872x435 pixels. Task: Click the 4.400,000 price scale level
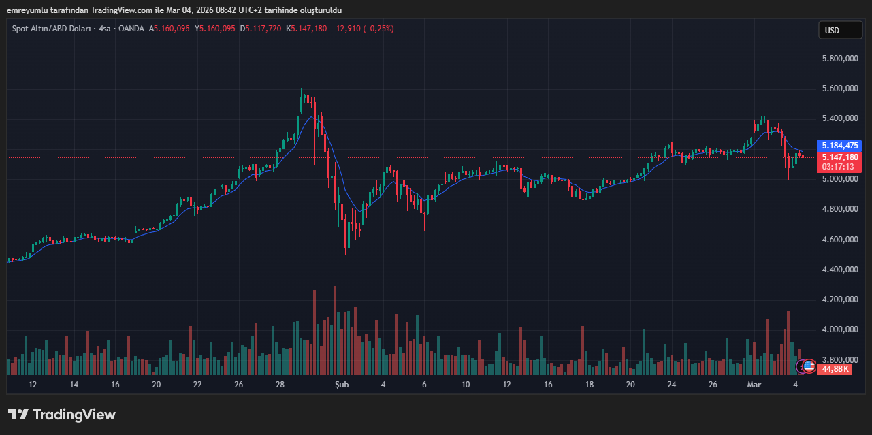pos(840,270)
